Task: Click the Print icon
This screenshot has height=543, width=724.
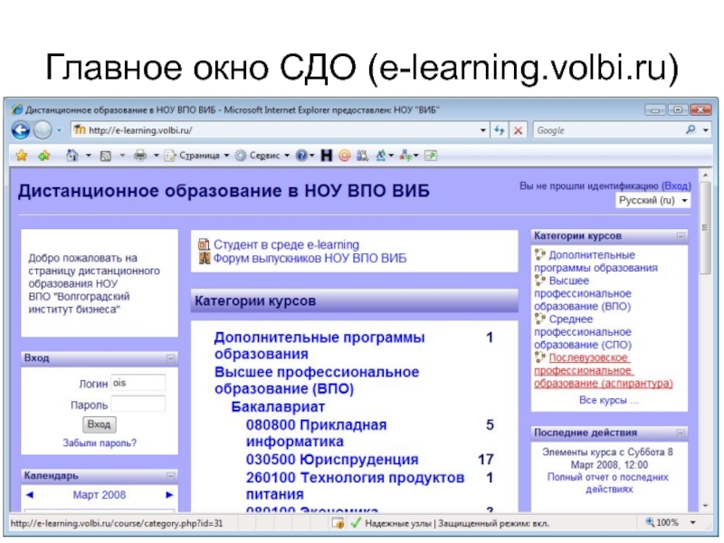Action: [140, 156]
